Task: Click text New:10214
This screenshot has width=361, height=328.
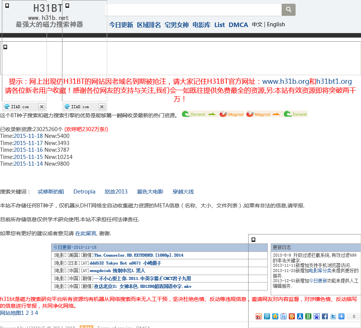Action: click(x=59, y=157)
